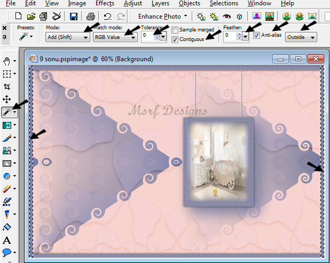The height and width of the screenshot is (263, 330).
Task: Select the Clone Brush tool with two figures
Action: (x=6, y=151)
